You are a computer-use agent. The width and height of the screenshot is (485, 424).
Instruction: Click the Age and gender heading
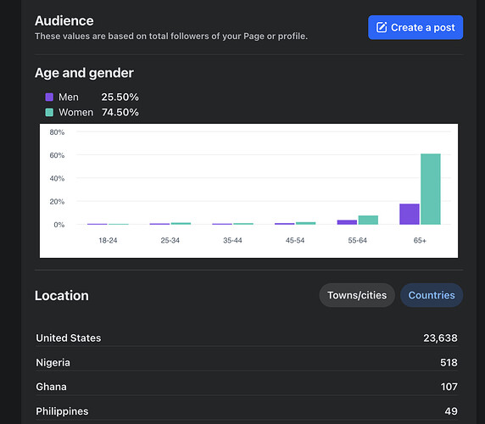[84, 73]
